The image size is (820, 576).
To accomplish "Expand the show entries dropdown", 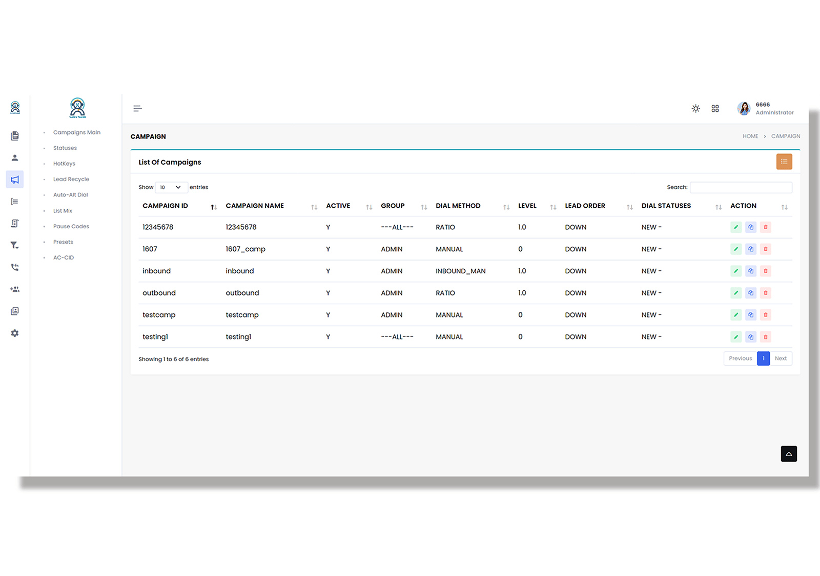I will (x=171, y=188).
